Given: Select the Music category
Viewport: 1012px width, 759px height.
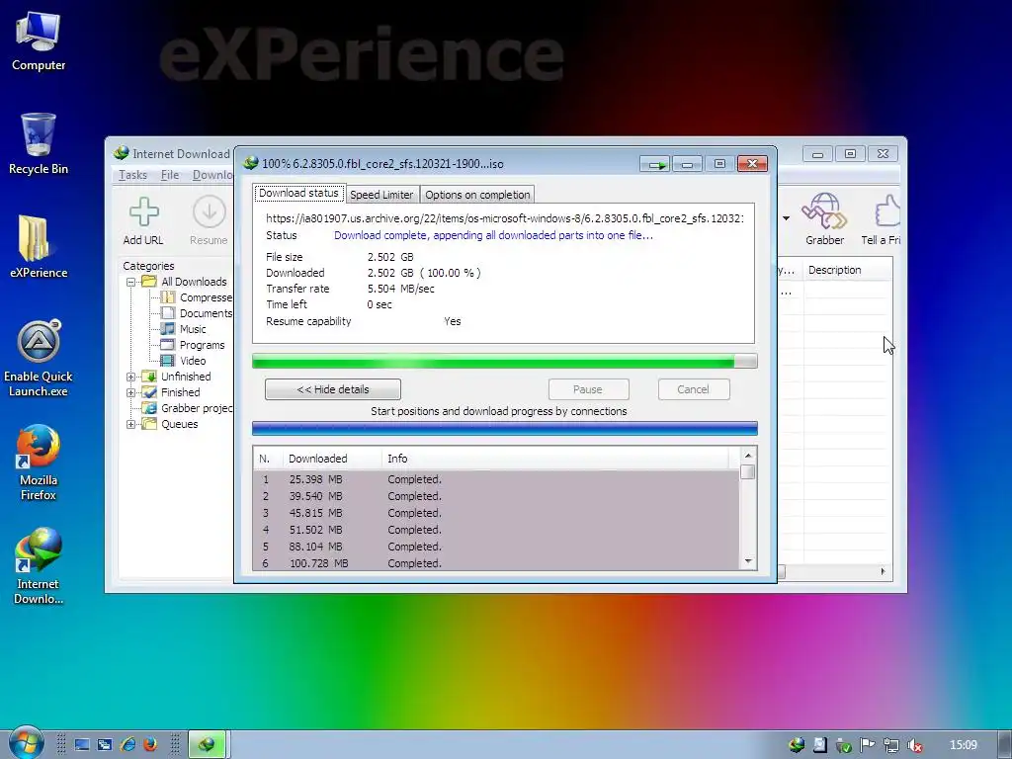Looking at the screenshot, I should [x=184, y=329].
